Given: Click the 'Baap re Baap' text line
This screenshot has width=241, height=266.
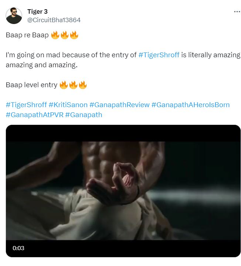Looking at the screenshot, I should [27, 36].
